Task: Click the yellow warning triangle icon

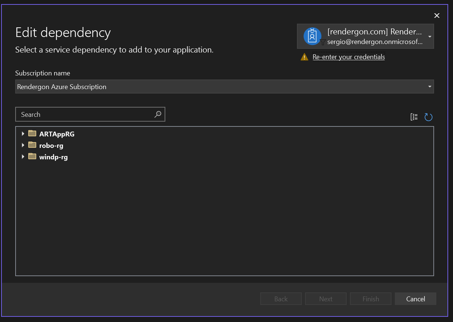Action: [304, 57]
